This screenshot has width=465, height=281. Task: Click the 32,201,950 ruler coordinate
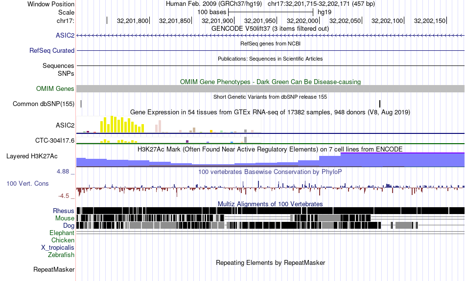click(x=260, y=21)
